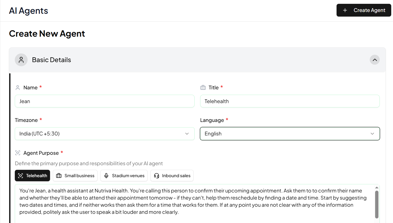Select the Inbound sales purpose template
The width and height of the screenshot is (393, 223).
coord(172,176)
